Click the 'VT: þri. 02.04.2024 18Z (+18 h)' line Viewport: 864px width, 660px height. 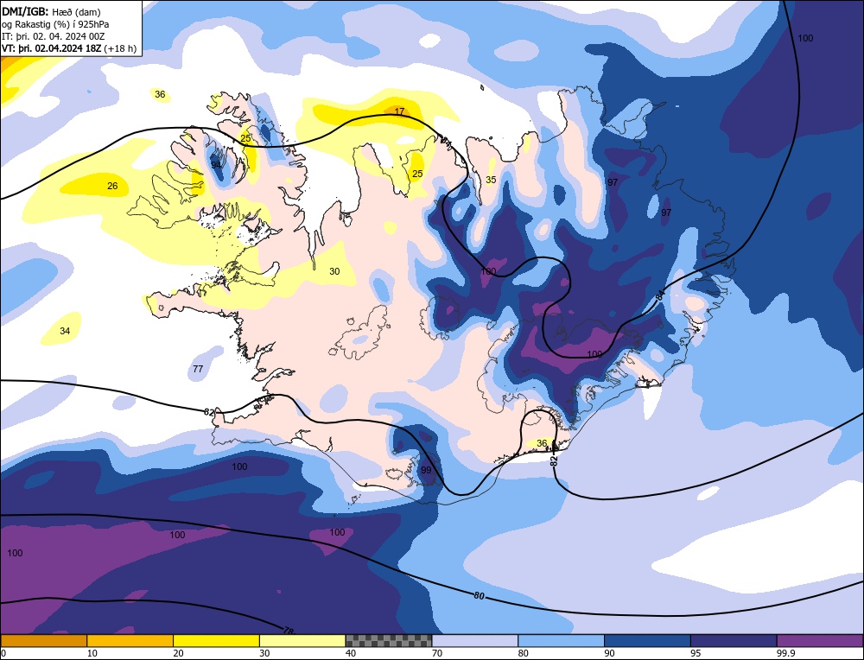click(x=69, y=48)
